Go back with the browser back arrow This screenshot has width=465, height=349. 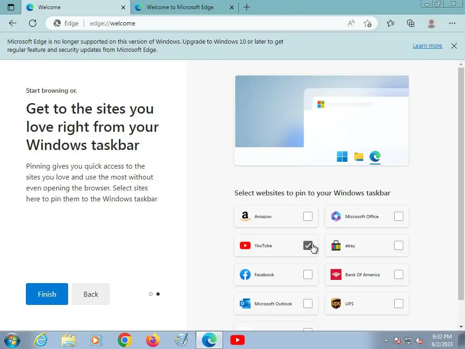(x=12, y=23)
